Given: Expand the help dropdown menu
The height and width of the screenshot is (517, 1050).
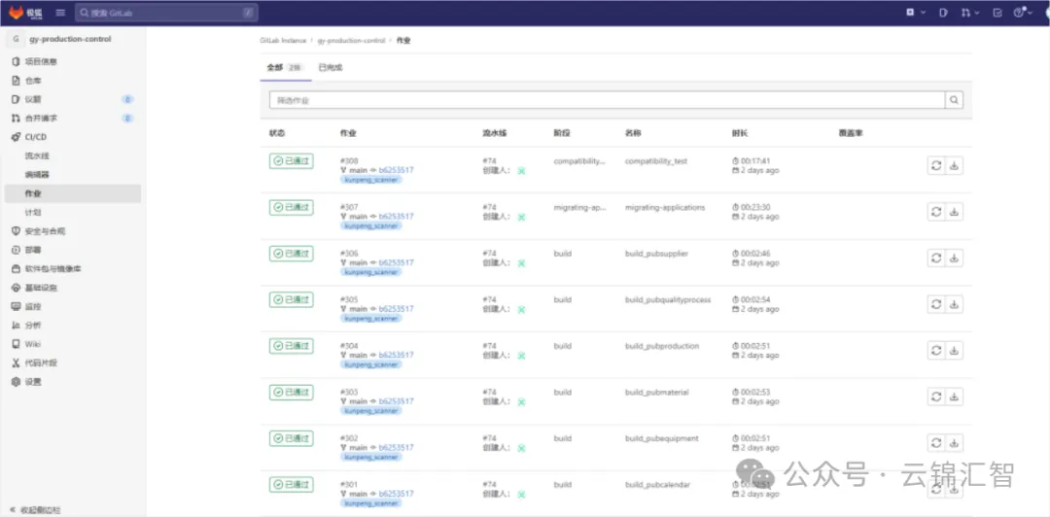Looking at the screenshot, I should (x=1023, y=13).
